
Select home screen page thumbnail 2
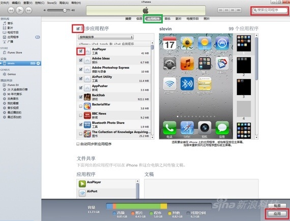click(244, 65)
